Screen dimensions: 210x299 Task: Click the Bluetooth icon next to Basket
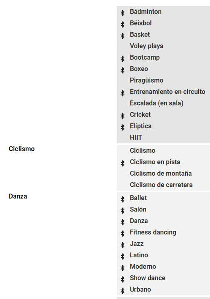(123, 36)
